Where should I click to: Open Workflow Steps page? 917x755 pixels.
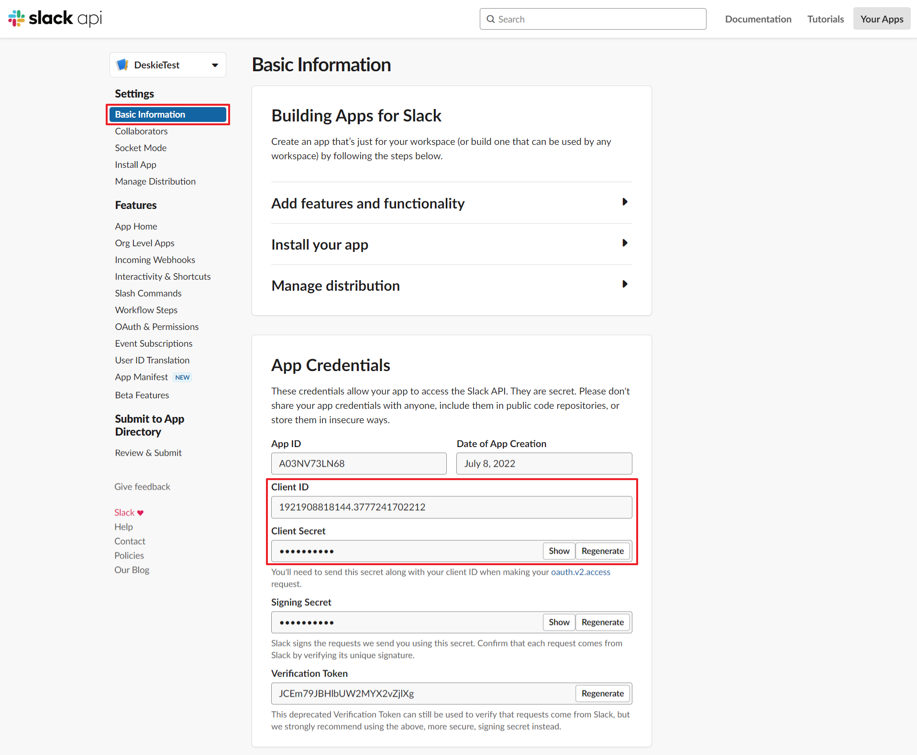[x=146, y=310]
